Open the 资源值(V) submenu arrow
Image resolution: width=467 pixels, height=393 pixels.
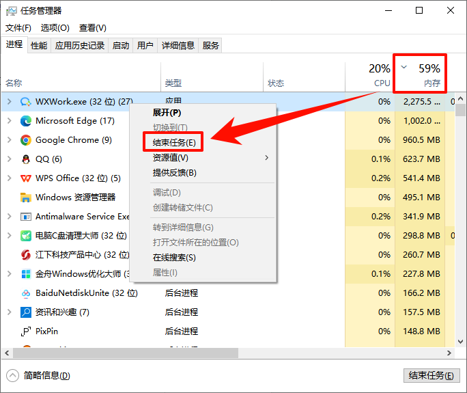click(x=266, y=158)
